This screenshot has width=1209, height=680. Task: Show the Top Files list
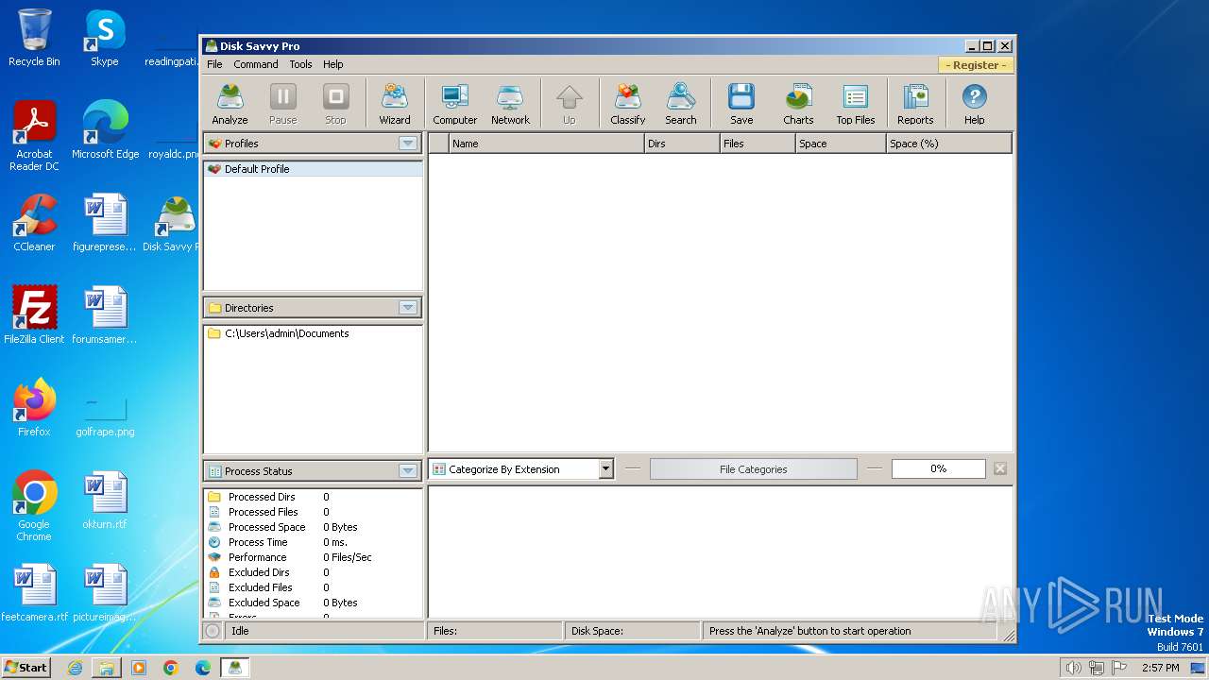tap(855, 104)
